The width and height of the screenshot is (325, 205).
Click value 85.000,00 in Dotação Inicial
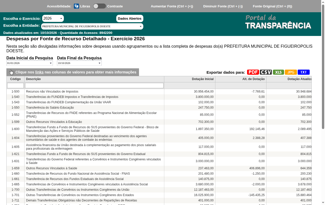pos(207,115)
